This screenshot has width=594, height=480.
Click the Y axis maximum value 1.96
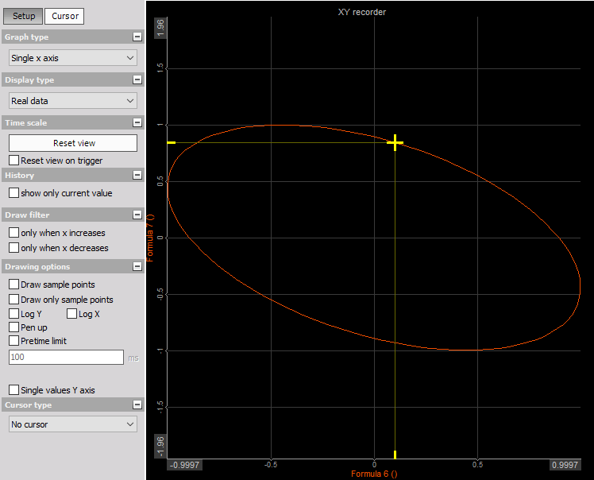(x=160, y=28)
